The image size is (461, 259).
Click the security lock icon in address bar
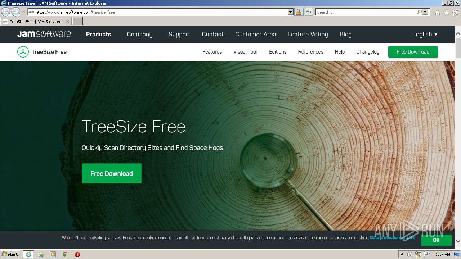(299, 12)
